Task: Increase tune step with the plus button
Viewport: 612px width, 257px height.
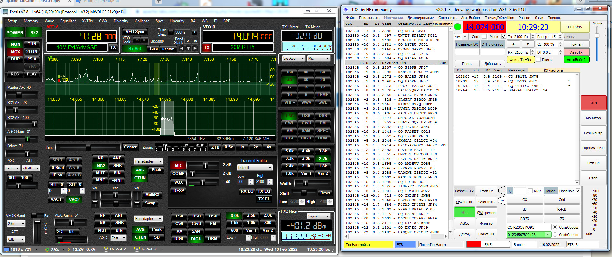Action: 194,32
